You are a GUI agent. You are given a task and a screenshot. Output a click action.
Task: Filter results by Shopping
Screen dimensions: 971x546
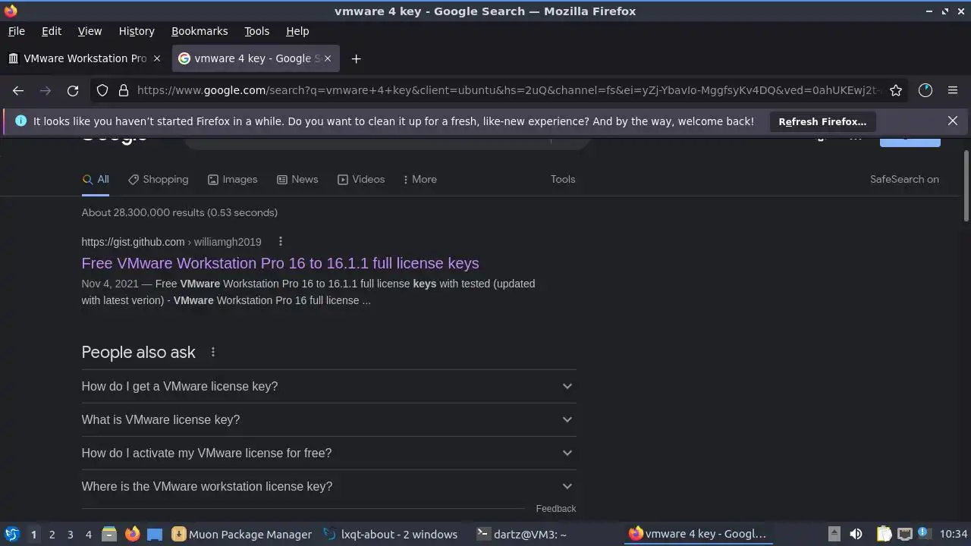click(159, 180)
